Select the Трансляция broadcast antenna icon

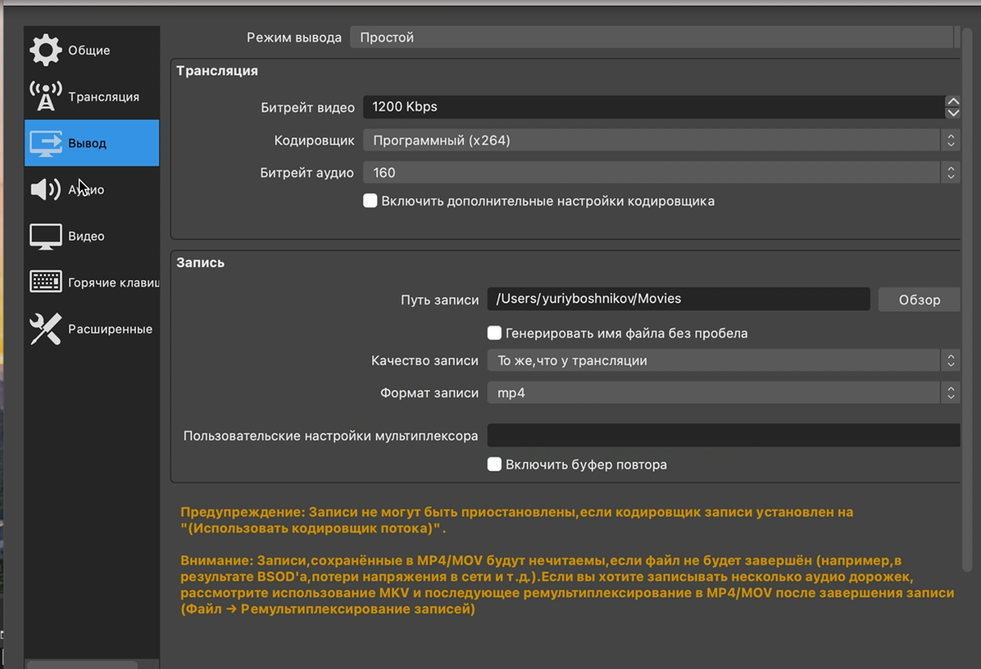click(x=46, y=96)
